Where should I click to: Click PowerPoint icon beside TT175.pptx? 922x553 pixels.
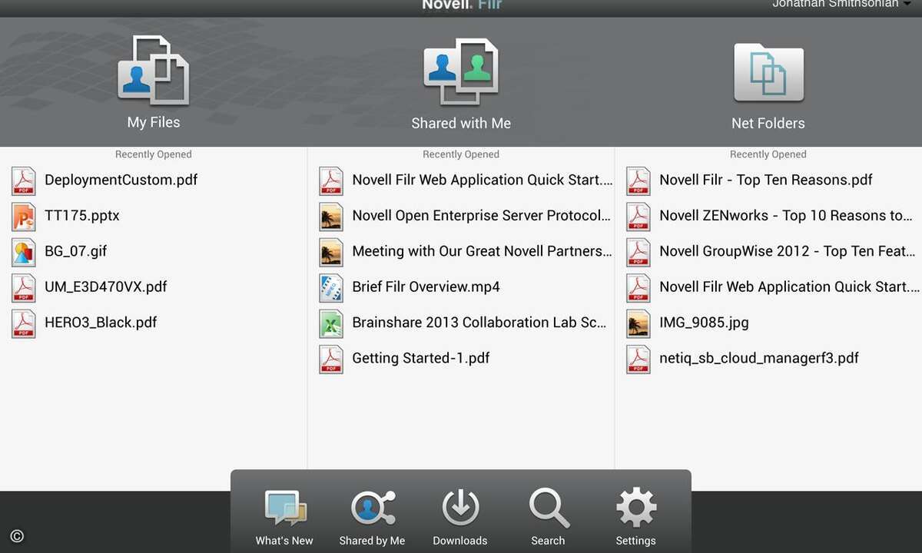(x=24, y=217)
